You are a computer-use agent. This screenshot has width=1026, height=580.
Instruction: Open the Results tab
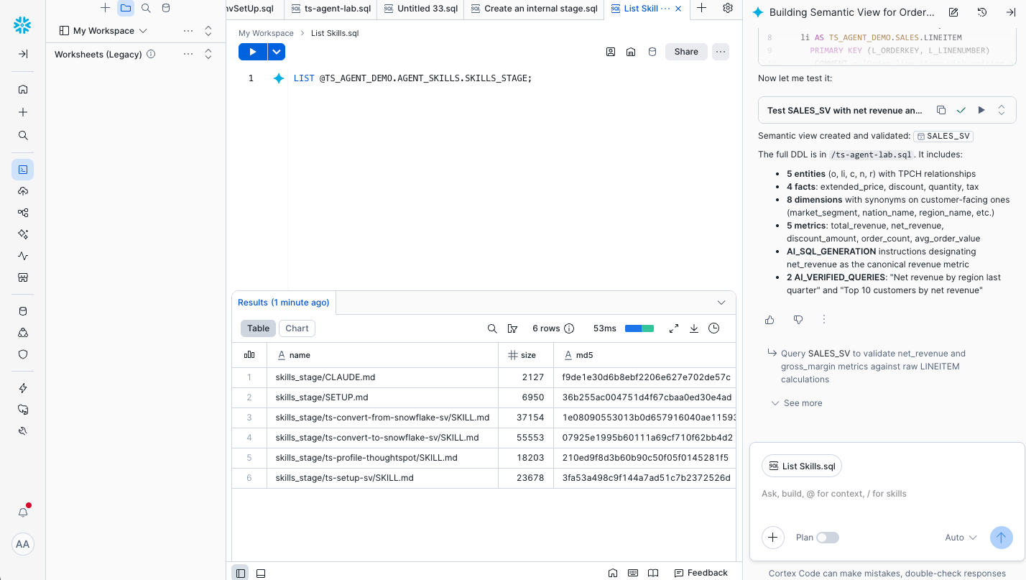point(284,303)
